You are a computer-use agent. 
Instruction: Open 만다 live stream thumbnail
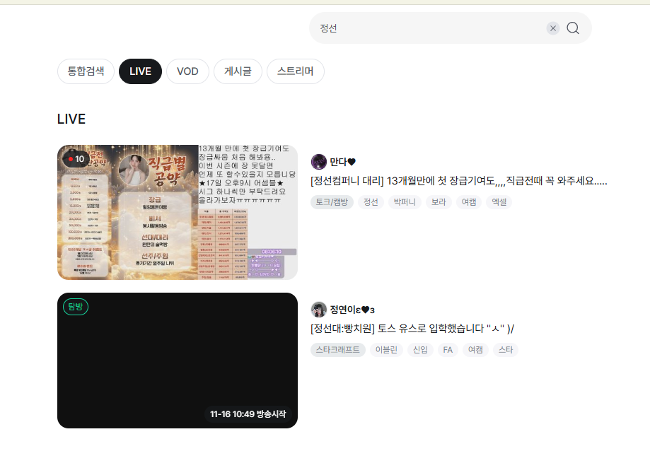point(177,212)
